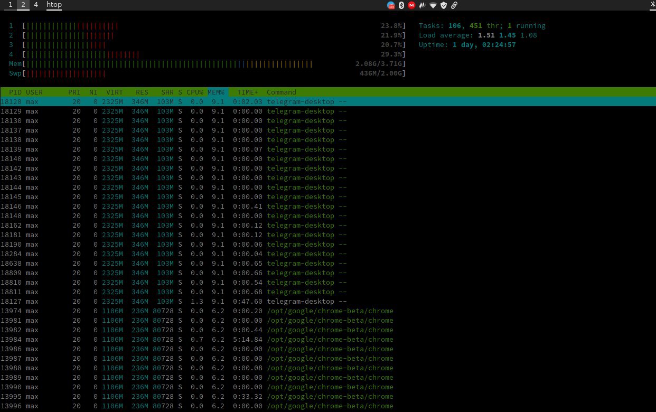Select process row with PID 18142

[x=328, y=168]
